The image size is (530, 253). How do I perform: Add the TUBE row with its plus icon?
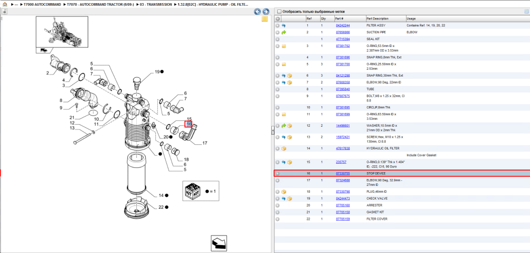tap(278, 89)
